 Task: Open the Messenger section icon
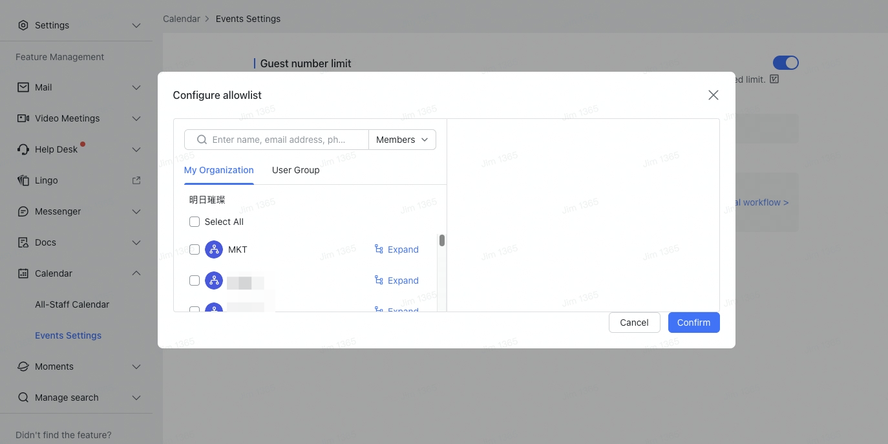click(23, 211)
